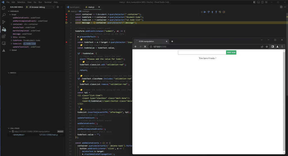Expand the this: Window variable
Screen dimensions: 288x156
pos(11,37)
